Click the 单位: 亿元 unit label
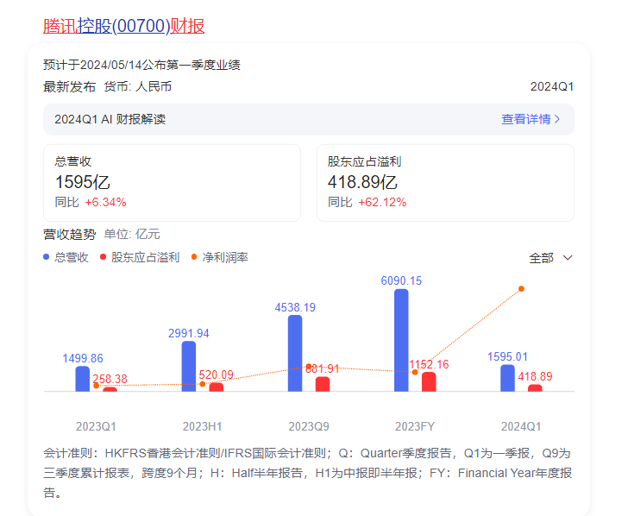Image resolution: width=628 pixels, height=516 pixels. pos(132,234)
